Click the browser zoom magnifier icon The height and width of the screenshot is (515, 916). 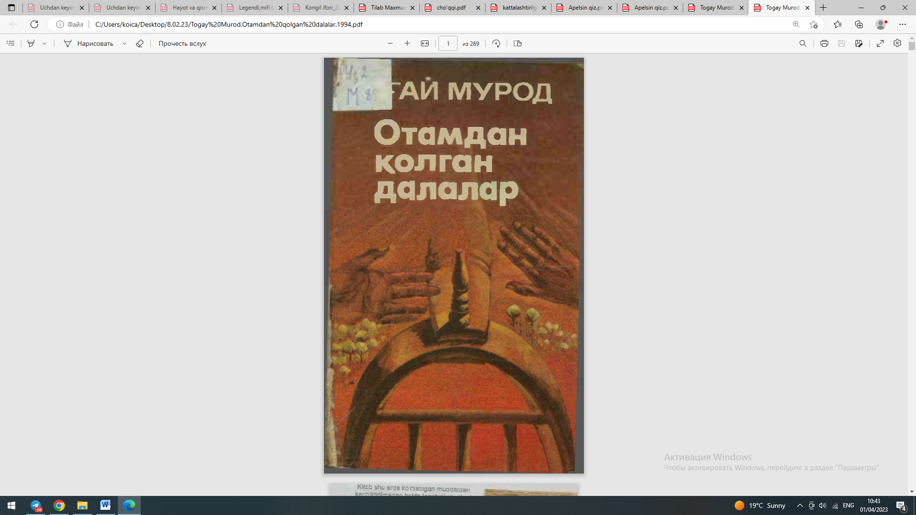pyautogui.click(x=796, y=24)
